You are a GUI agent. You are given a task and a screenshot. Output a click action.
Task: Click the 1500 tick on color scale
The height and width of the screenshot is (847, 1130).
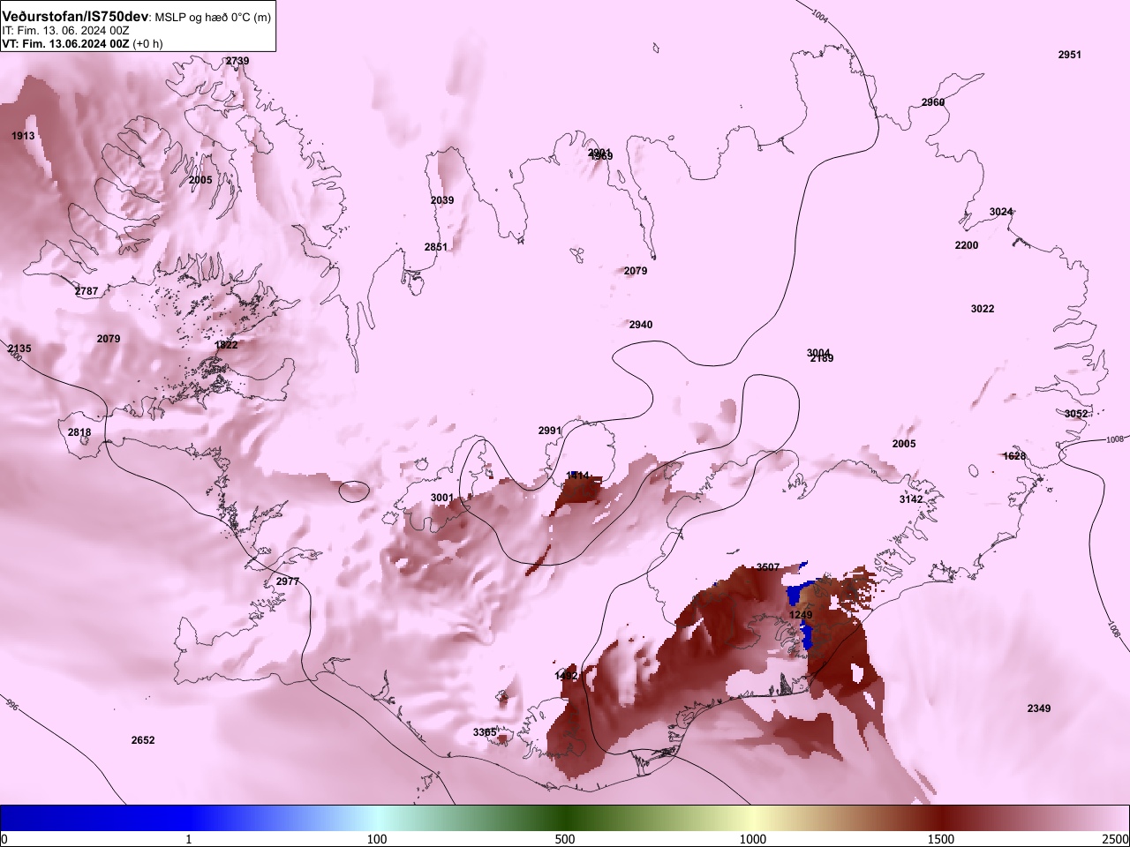[941, 839]
